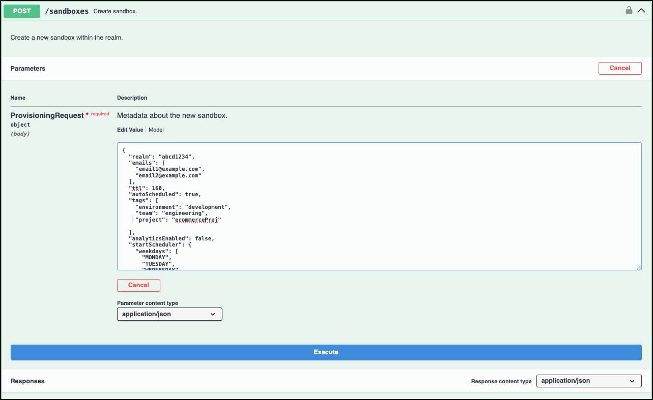Click the "ttl": 160 line
Image resolution: width=653 pixels, height=400 pixels.
point(147,188)
